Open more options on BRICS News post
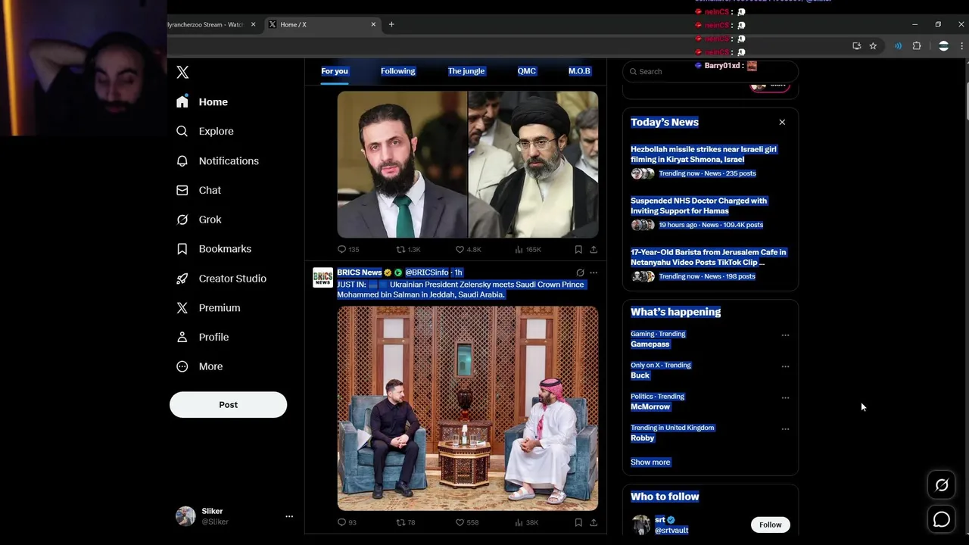 pyautogui.click(x=594, y=272)
